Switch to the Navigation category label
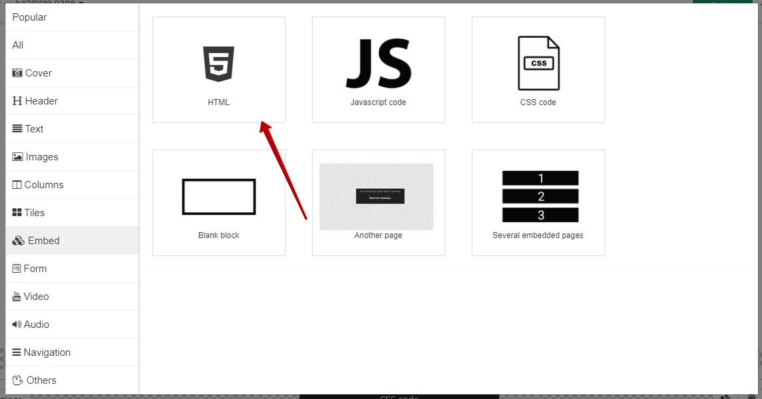This screenshot has width=762, height=399. [x=47, y=352]
